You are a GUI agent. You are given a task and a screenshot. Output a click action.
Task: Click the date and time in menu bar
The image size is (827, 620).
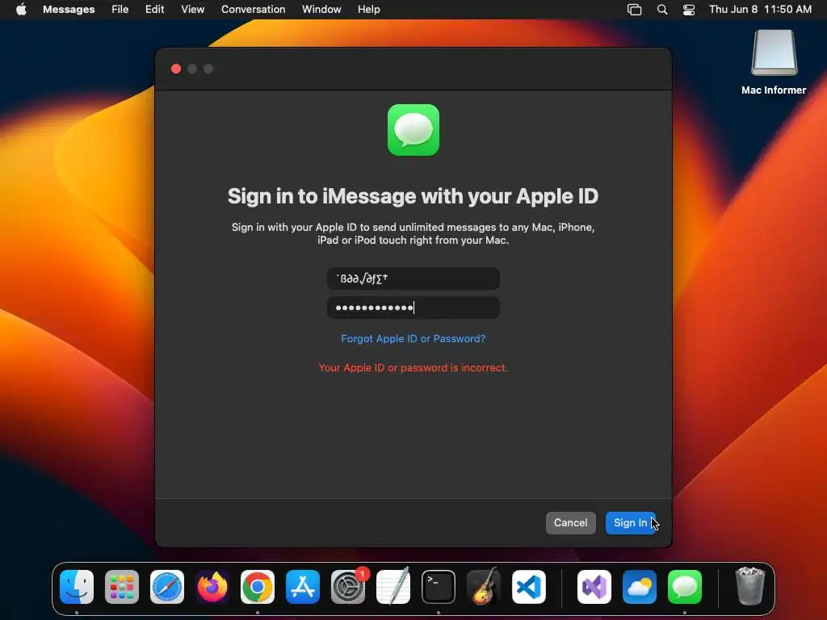coord(760,10)
